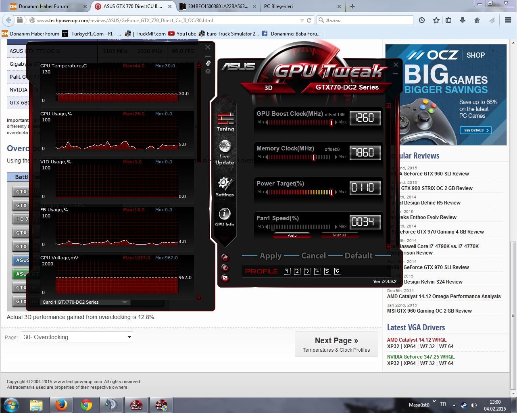
Task: Switch to ASUS GTX 770 DirectCU II tab
Action: coord(133,6)
